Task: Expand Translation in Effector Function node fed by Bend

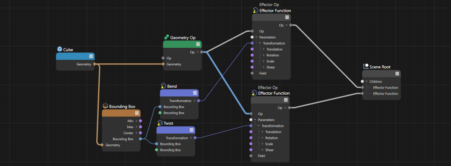Action: [x=264, y=49]
